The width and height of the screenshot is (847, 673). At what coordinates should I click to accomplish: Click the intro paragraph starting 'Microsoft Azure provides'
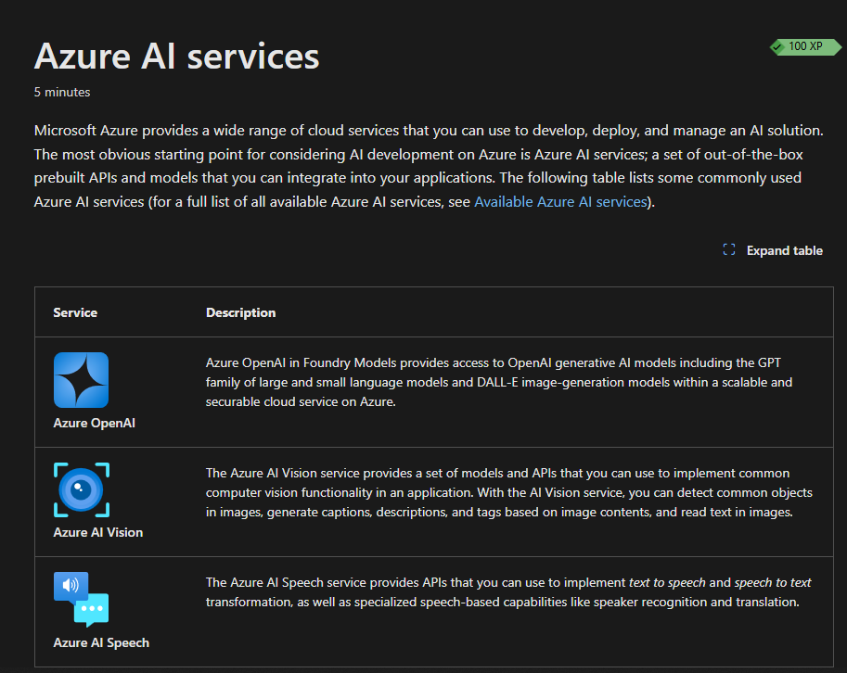pyautogui.click(x=429, y=166)
